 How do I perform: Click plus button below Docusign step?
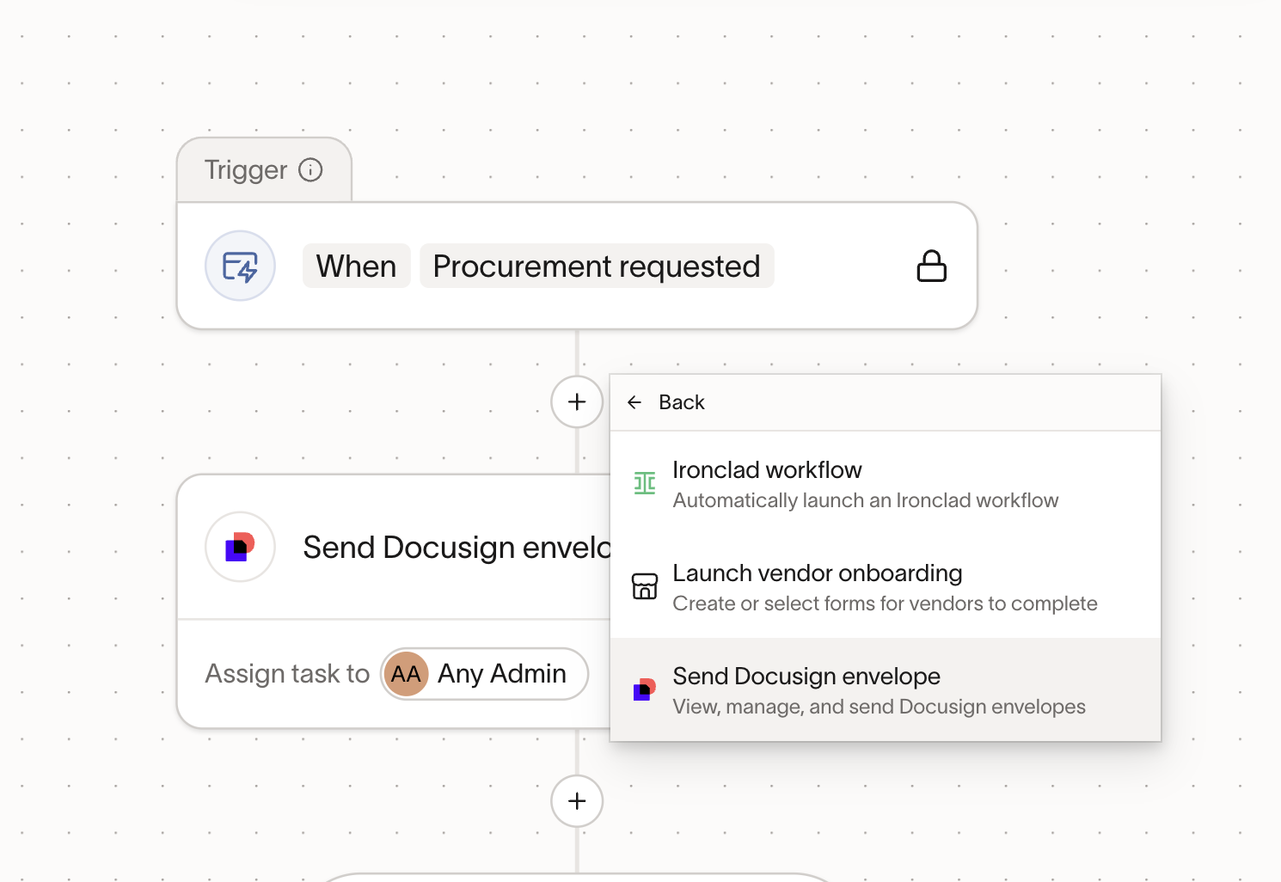pyautogui.click(x=577, y=801)
